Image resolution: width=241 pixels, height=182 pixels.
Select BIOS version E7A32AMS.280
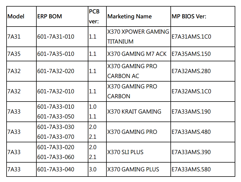pos(191,71)
